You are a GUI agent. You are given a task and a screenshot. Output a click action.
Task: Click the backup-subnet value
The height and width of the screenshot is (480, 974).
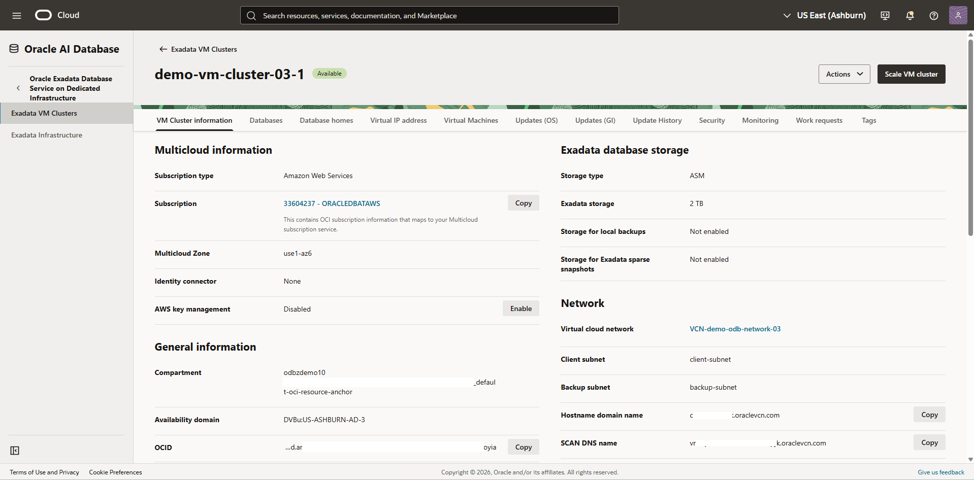pos(713,387)
